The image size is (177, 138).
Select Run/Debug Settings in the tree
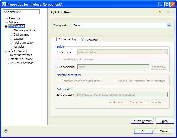point(21,63)
